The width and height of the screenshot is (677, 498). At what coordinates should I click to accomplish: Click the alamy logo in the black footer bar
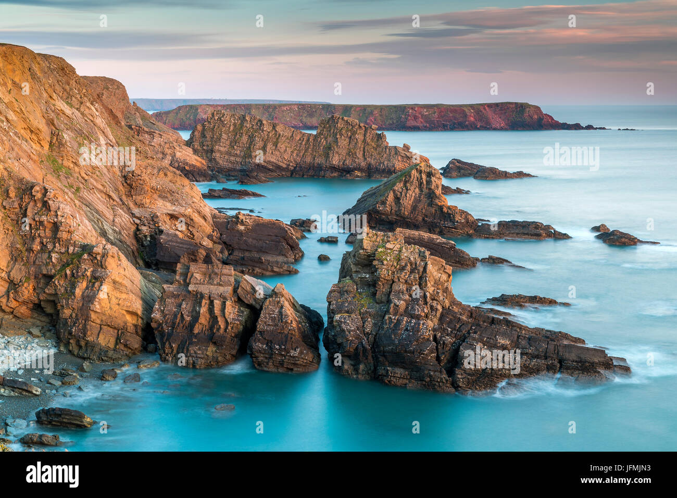52,475
